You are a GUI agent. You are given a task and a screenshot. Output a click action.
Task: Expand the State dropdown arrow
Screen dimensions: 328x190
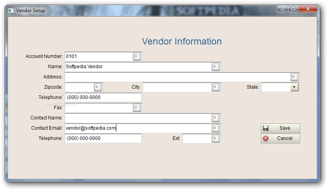click(x=294, y=87)
